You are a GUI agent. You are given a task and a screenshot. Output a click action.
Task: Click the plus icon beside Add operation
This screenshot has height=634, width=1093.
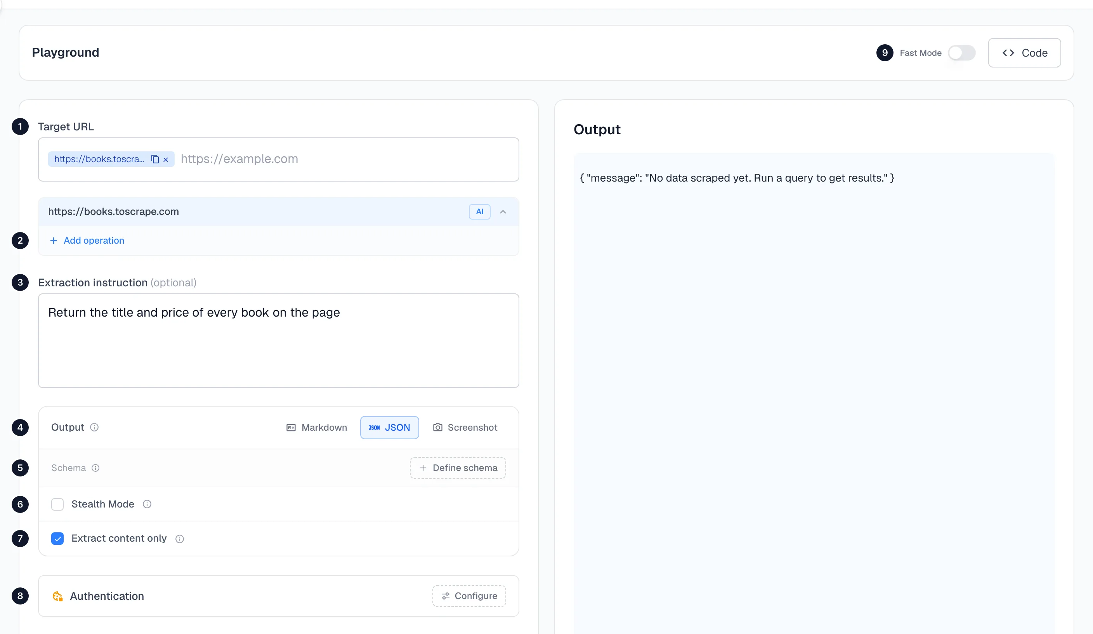tap(53, 240)
